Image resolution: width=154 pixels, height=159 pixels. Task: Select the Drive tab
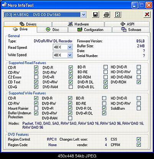20,29
